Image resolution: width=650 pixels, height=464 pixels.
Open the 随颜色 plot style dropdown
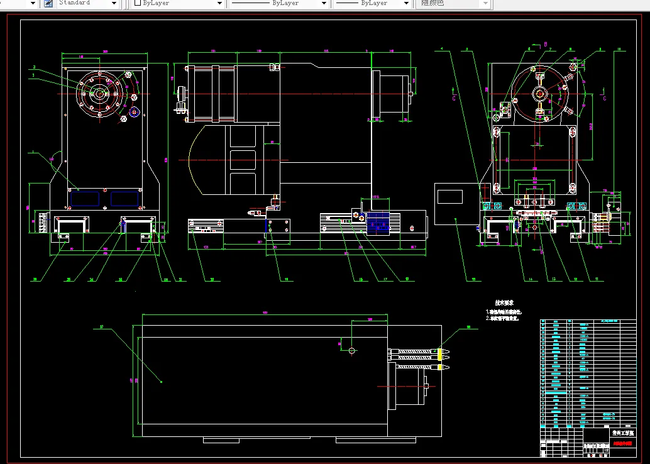[453, 3]
